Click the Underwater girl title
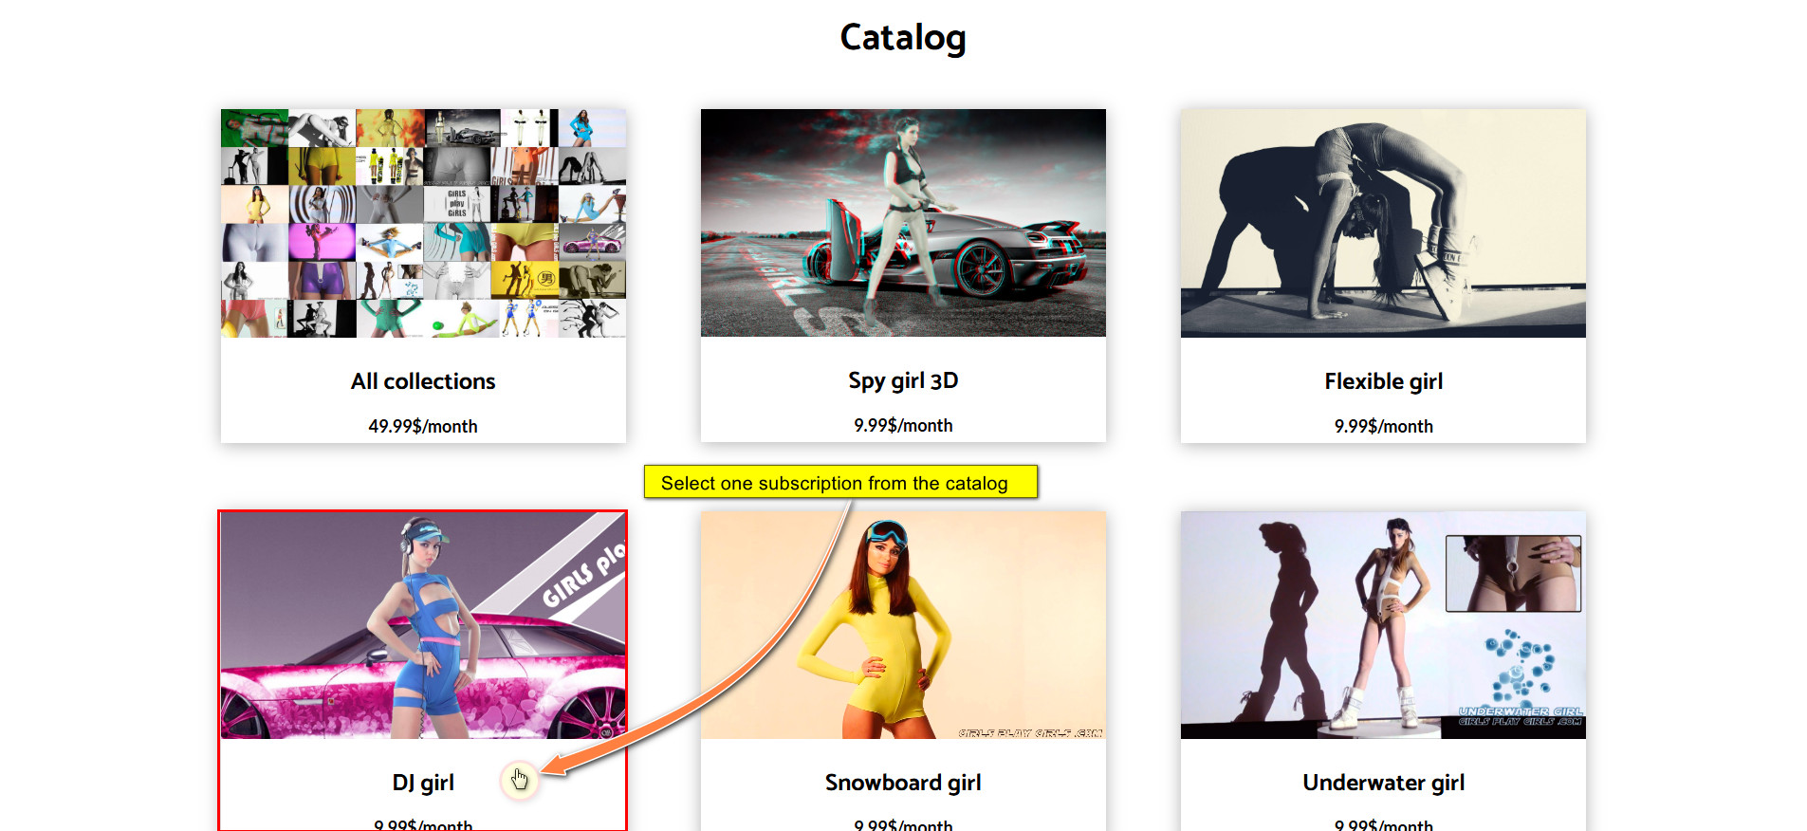 click(x=1383, y=783)
